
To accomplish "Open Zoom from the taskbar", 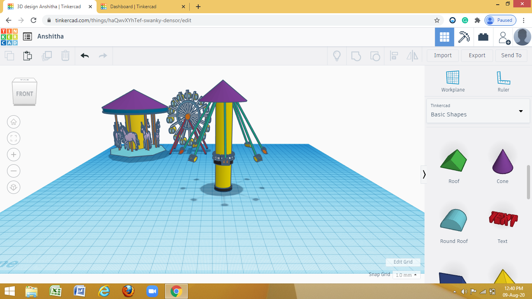I will (152, 291).
